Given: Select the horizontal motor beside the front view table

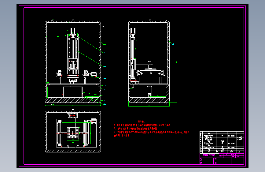Looking at the screenshot, I should [x=94, y=74].
